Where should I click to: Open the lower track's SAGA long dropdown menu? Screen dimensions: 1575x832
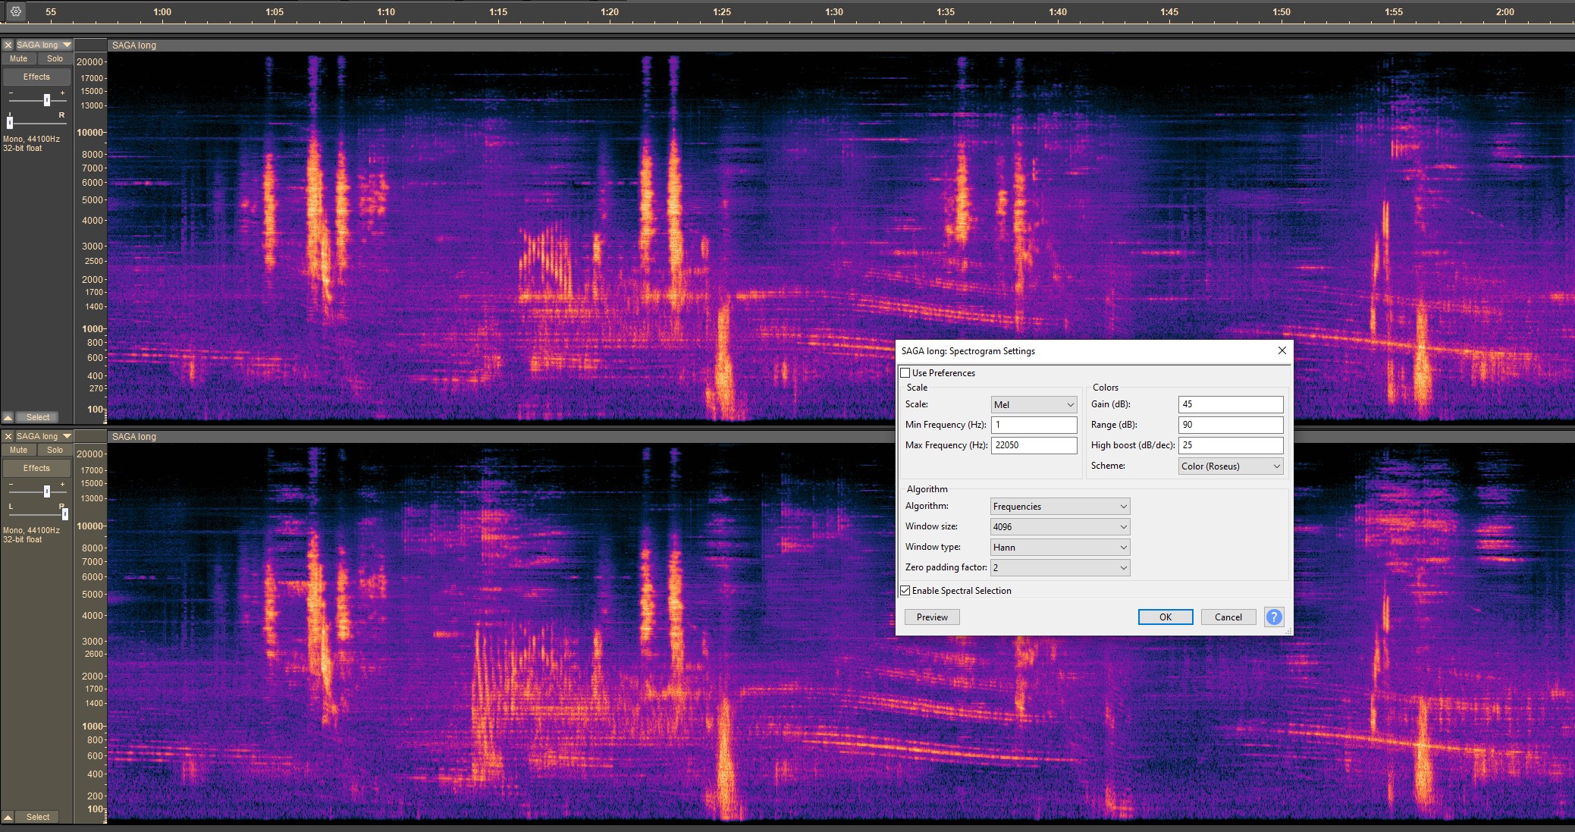click(x=44, y=436)
